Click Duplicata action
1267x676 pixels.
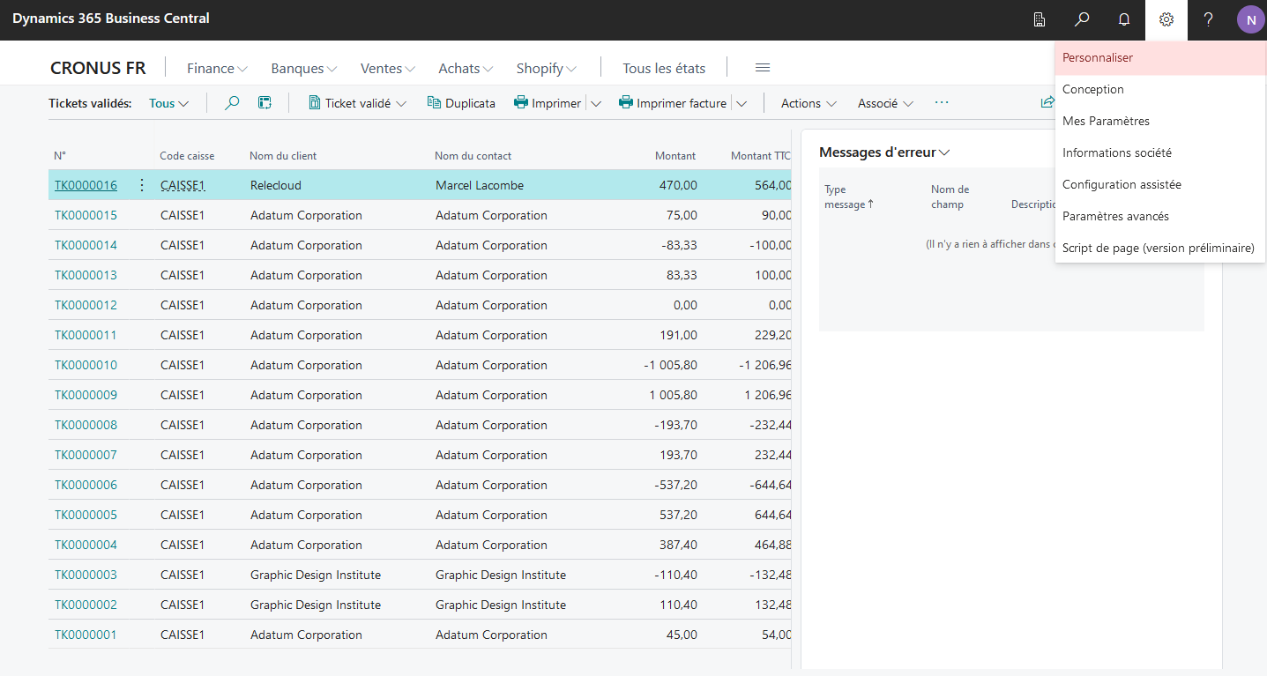click(x=461, y=103)
